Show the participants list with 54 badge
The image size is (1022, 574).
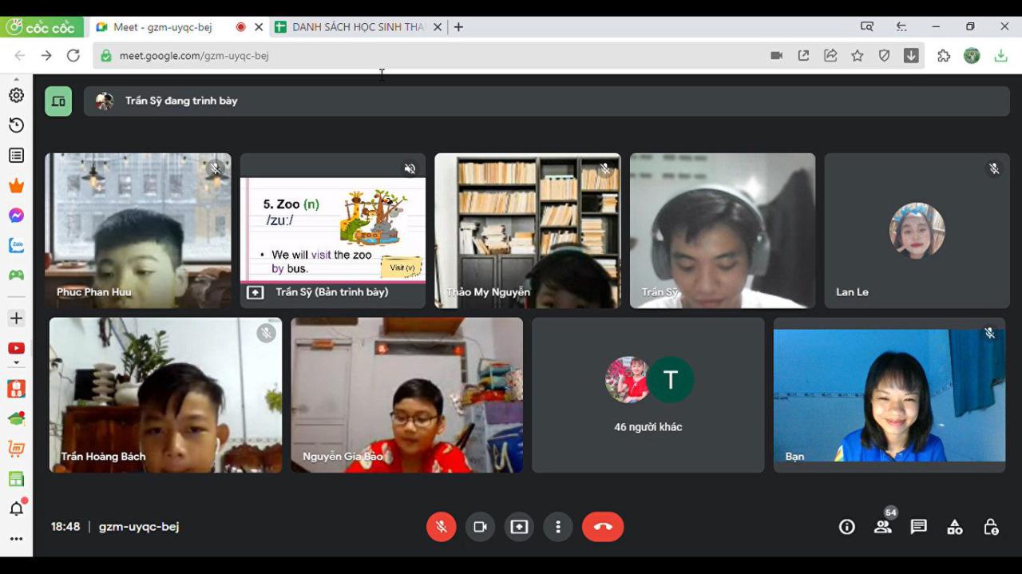882,527
